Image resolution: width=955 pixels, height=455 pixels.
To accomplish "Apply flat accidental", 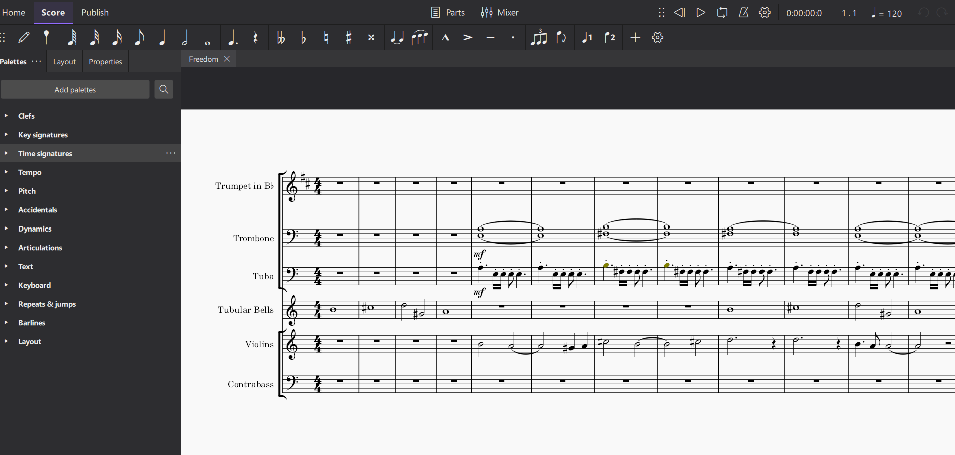I will (303, 37).
